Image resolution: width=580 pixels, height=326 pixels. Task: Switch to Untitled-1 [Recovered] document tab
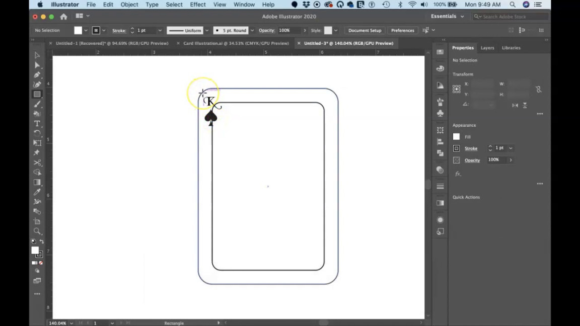point(112,43)
